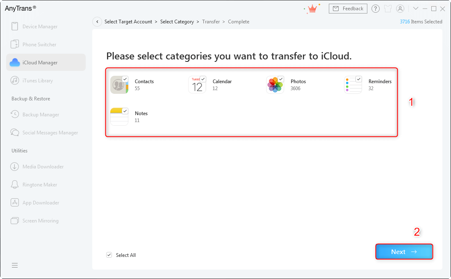The width and height of the screenshot is (451, 279).
Task: Expand the title bar dropdown arrow
Action: point(415,9)
